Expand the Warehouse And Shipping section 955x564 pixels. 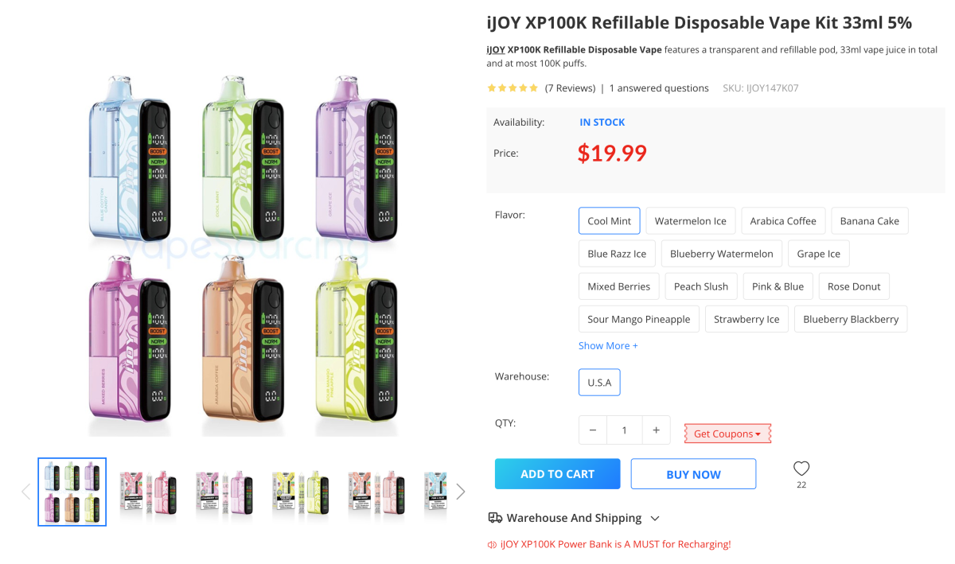[654, 517]
